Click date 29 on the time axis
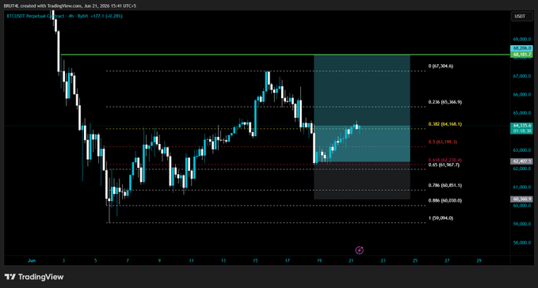The width and height of the screenshot is (538, 288). point(479,260)
